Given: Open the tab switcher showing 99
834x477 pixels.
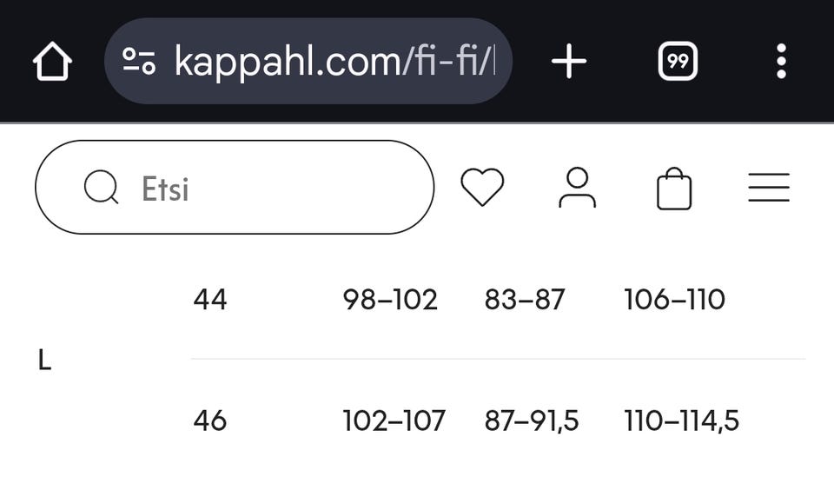Looking at the screenshot, I should pyautogui.click(x=678, y=62).
